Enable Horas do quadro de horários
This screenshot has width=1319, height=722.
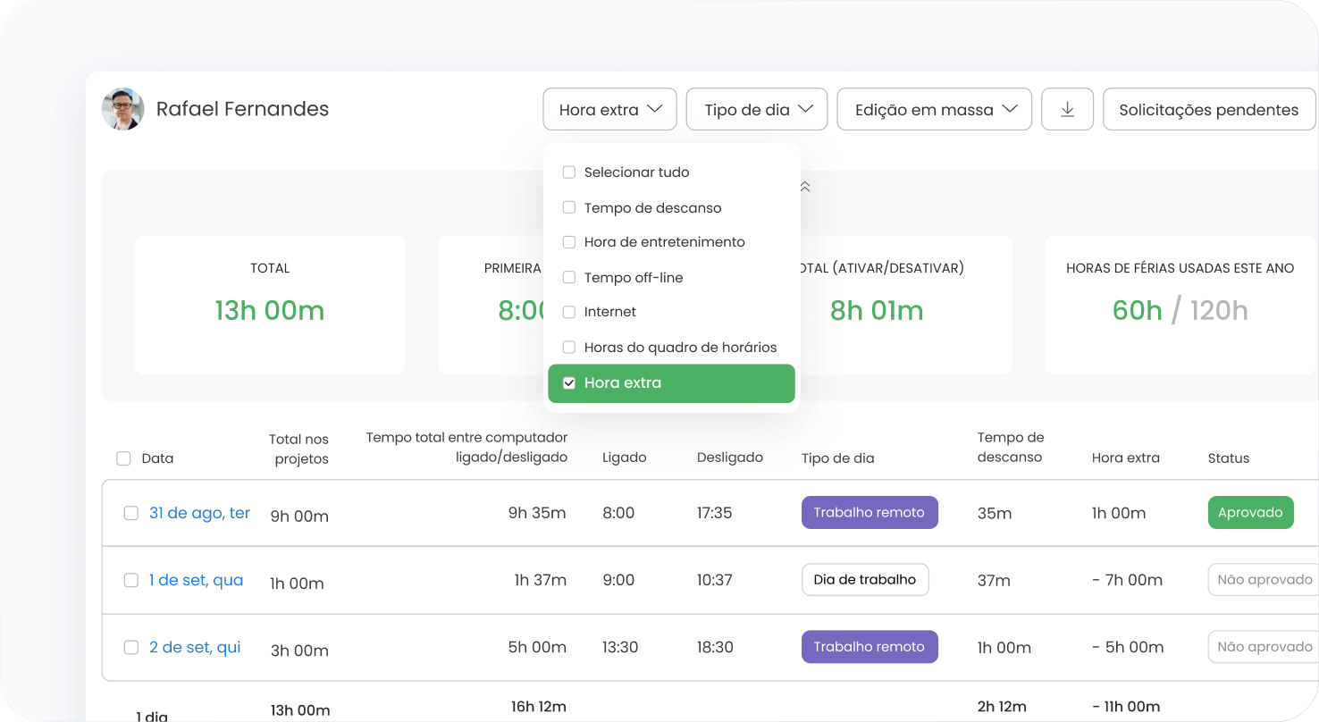tap(568, 348)
